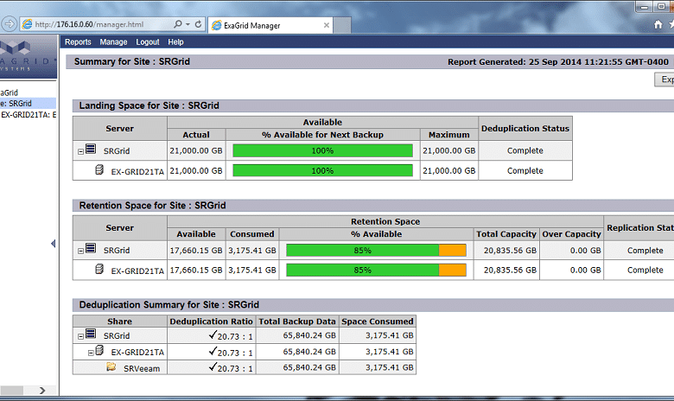
Task: Collapse SRGrid in Deduplication Summary table
Action: point(80,336)
